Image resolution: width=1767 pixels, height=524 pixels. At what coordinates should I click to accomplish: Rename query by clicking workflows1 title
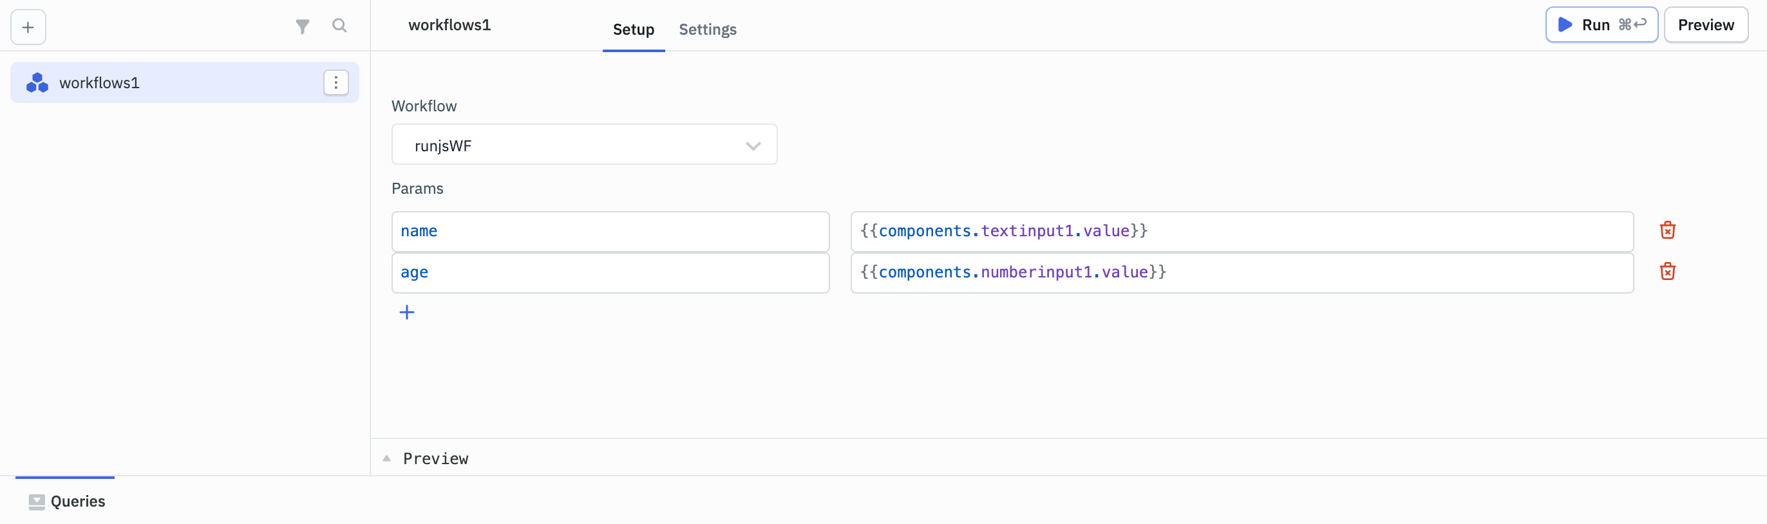pyautogui.click(x=449, y=25)
